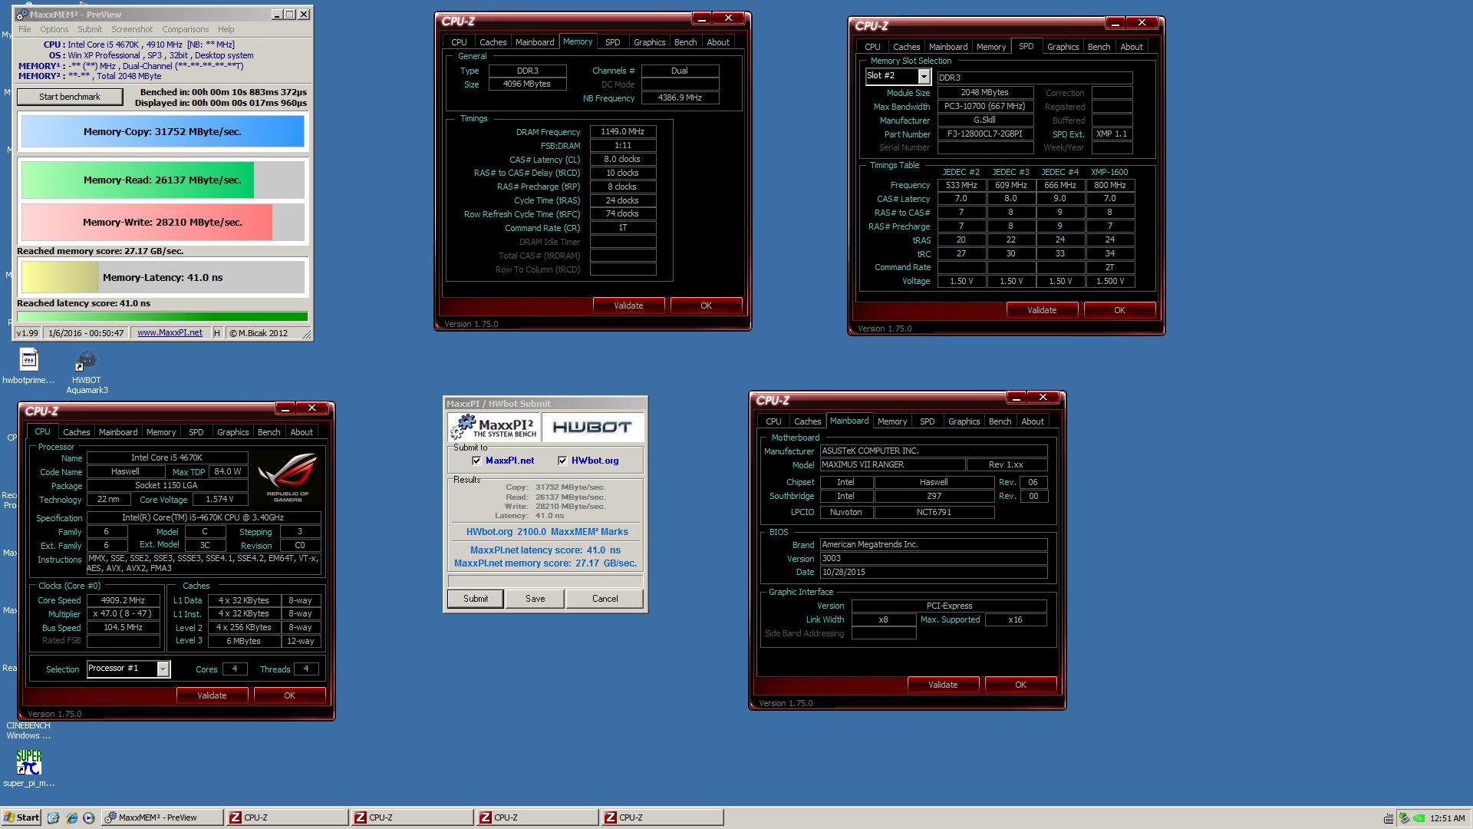Expand the Slot #2 memory slot dropdown
The image size is (1473, 829).
(x=924, y=76)
